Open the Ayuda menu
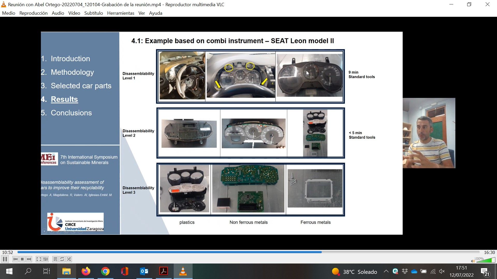497x279 pixels. click(x=156, y=13)
